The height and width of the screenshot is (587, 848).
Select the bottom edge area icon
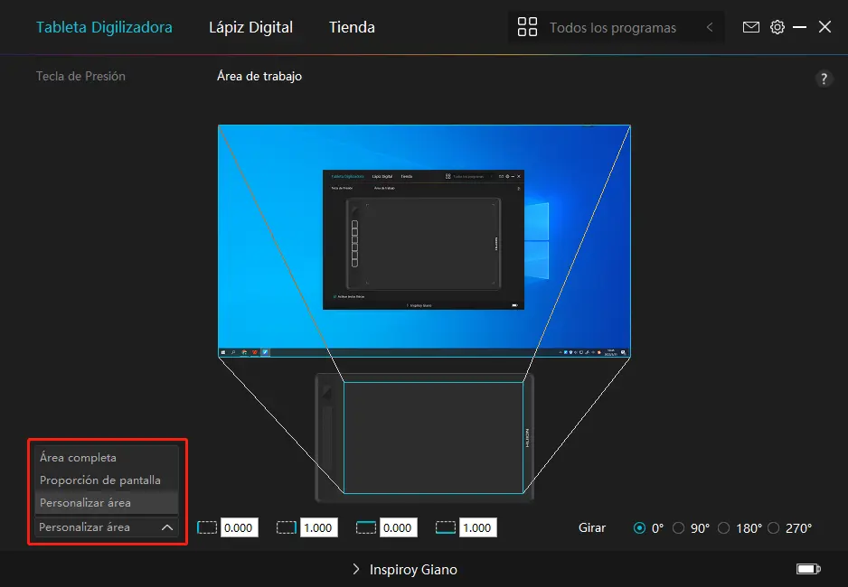445,527
